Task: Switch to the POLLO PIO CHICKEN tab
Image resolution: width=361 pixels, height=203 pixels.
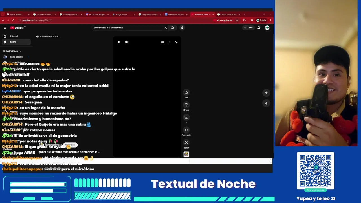Action: point(44,14)
